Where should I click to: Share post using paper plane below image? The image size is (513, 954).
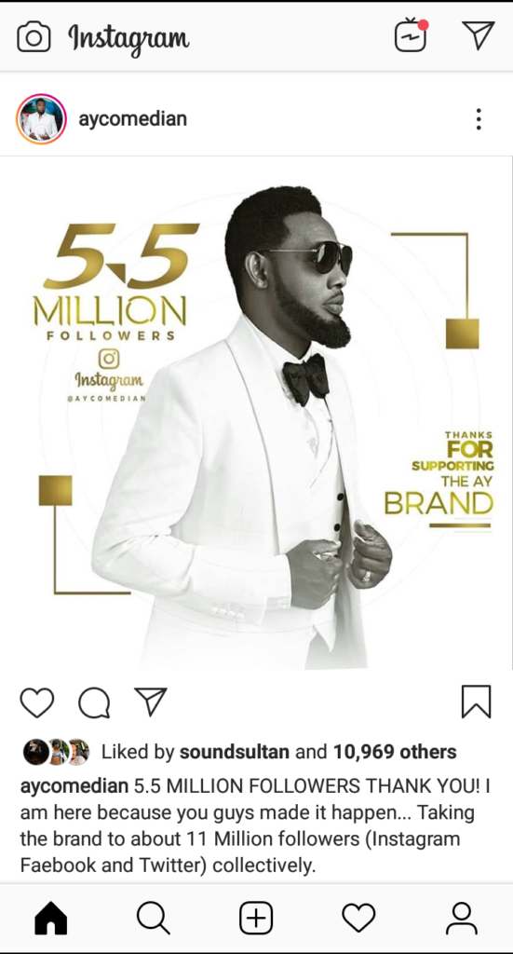click(x=150, y=702)
